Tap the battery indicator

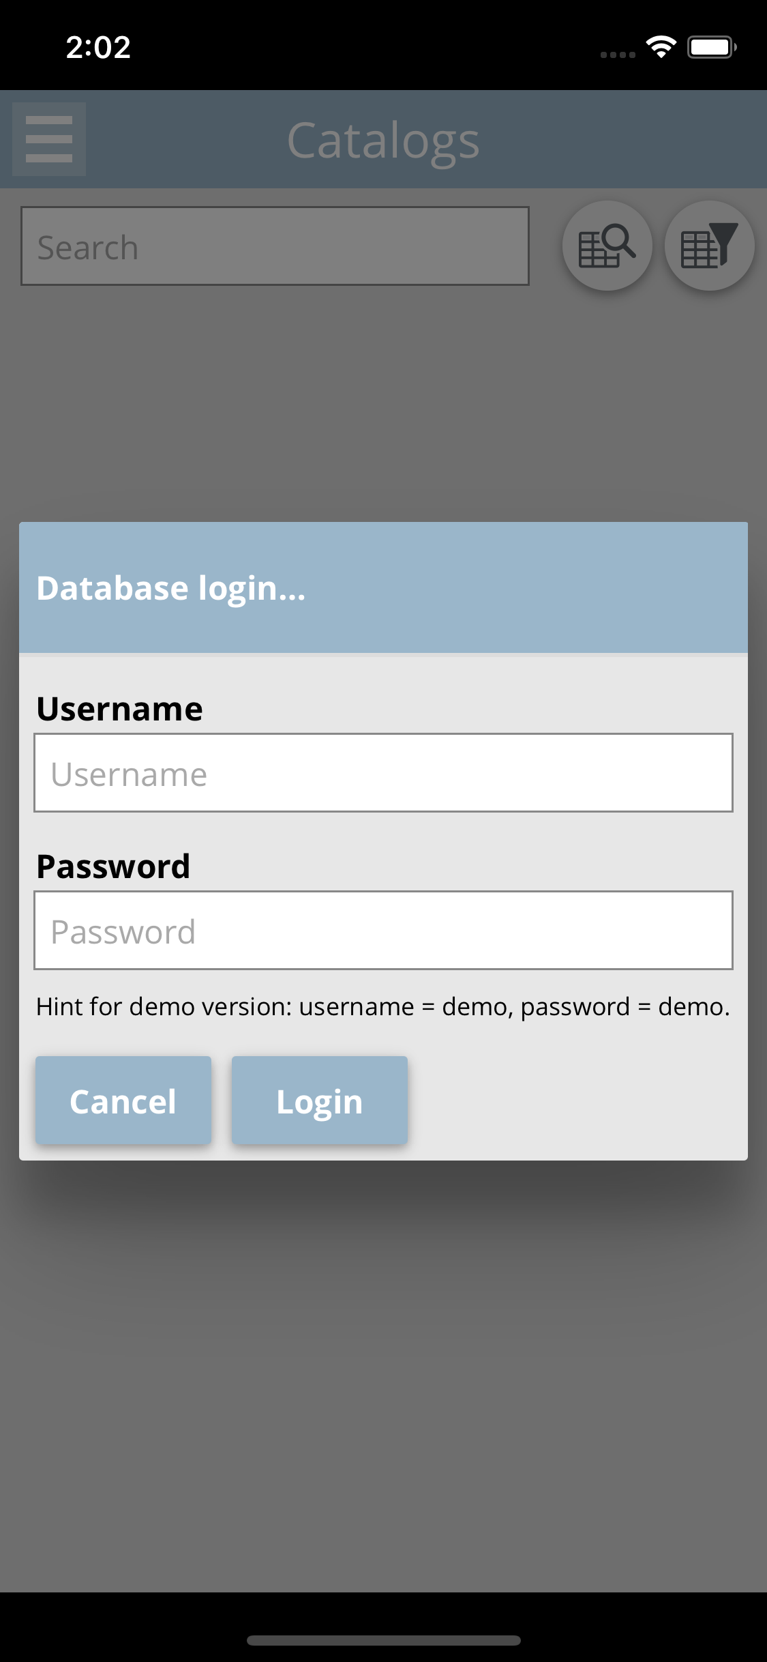click(712, 47)
